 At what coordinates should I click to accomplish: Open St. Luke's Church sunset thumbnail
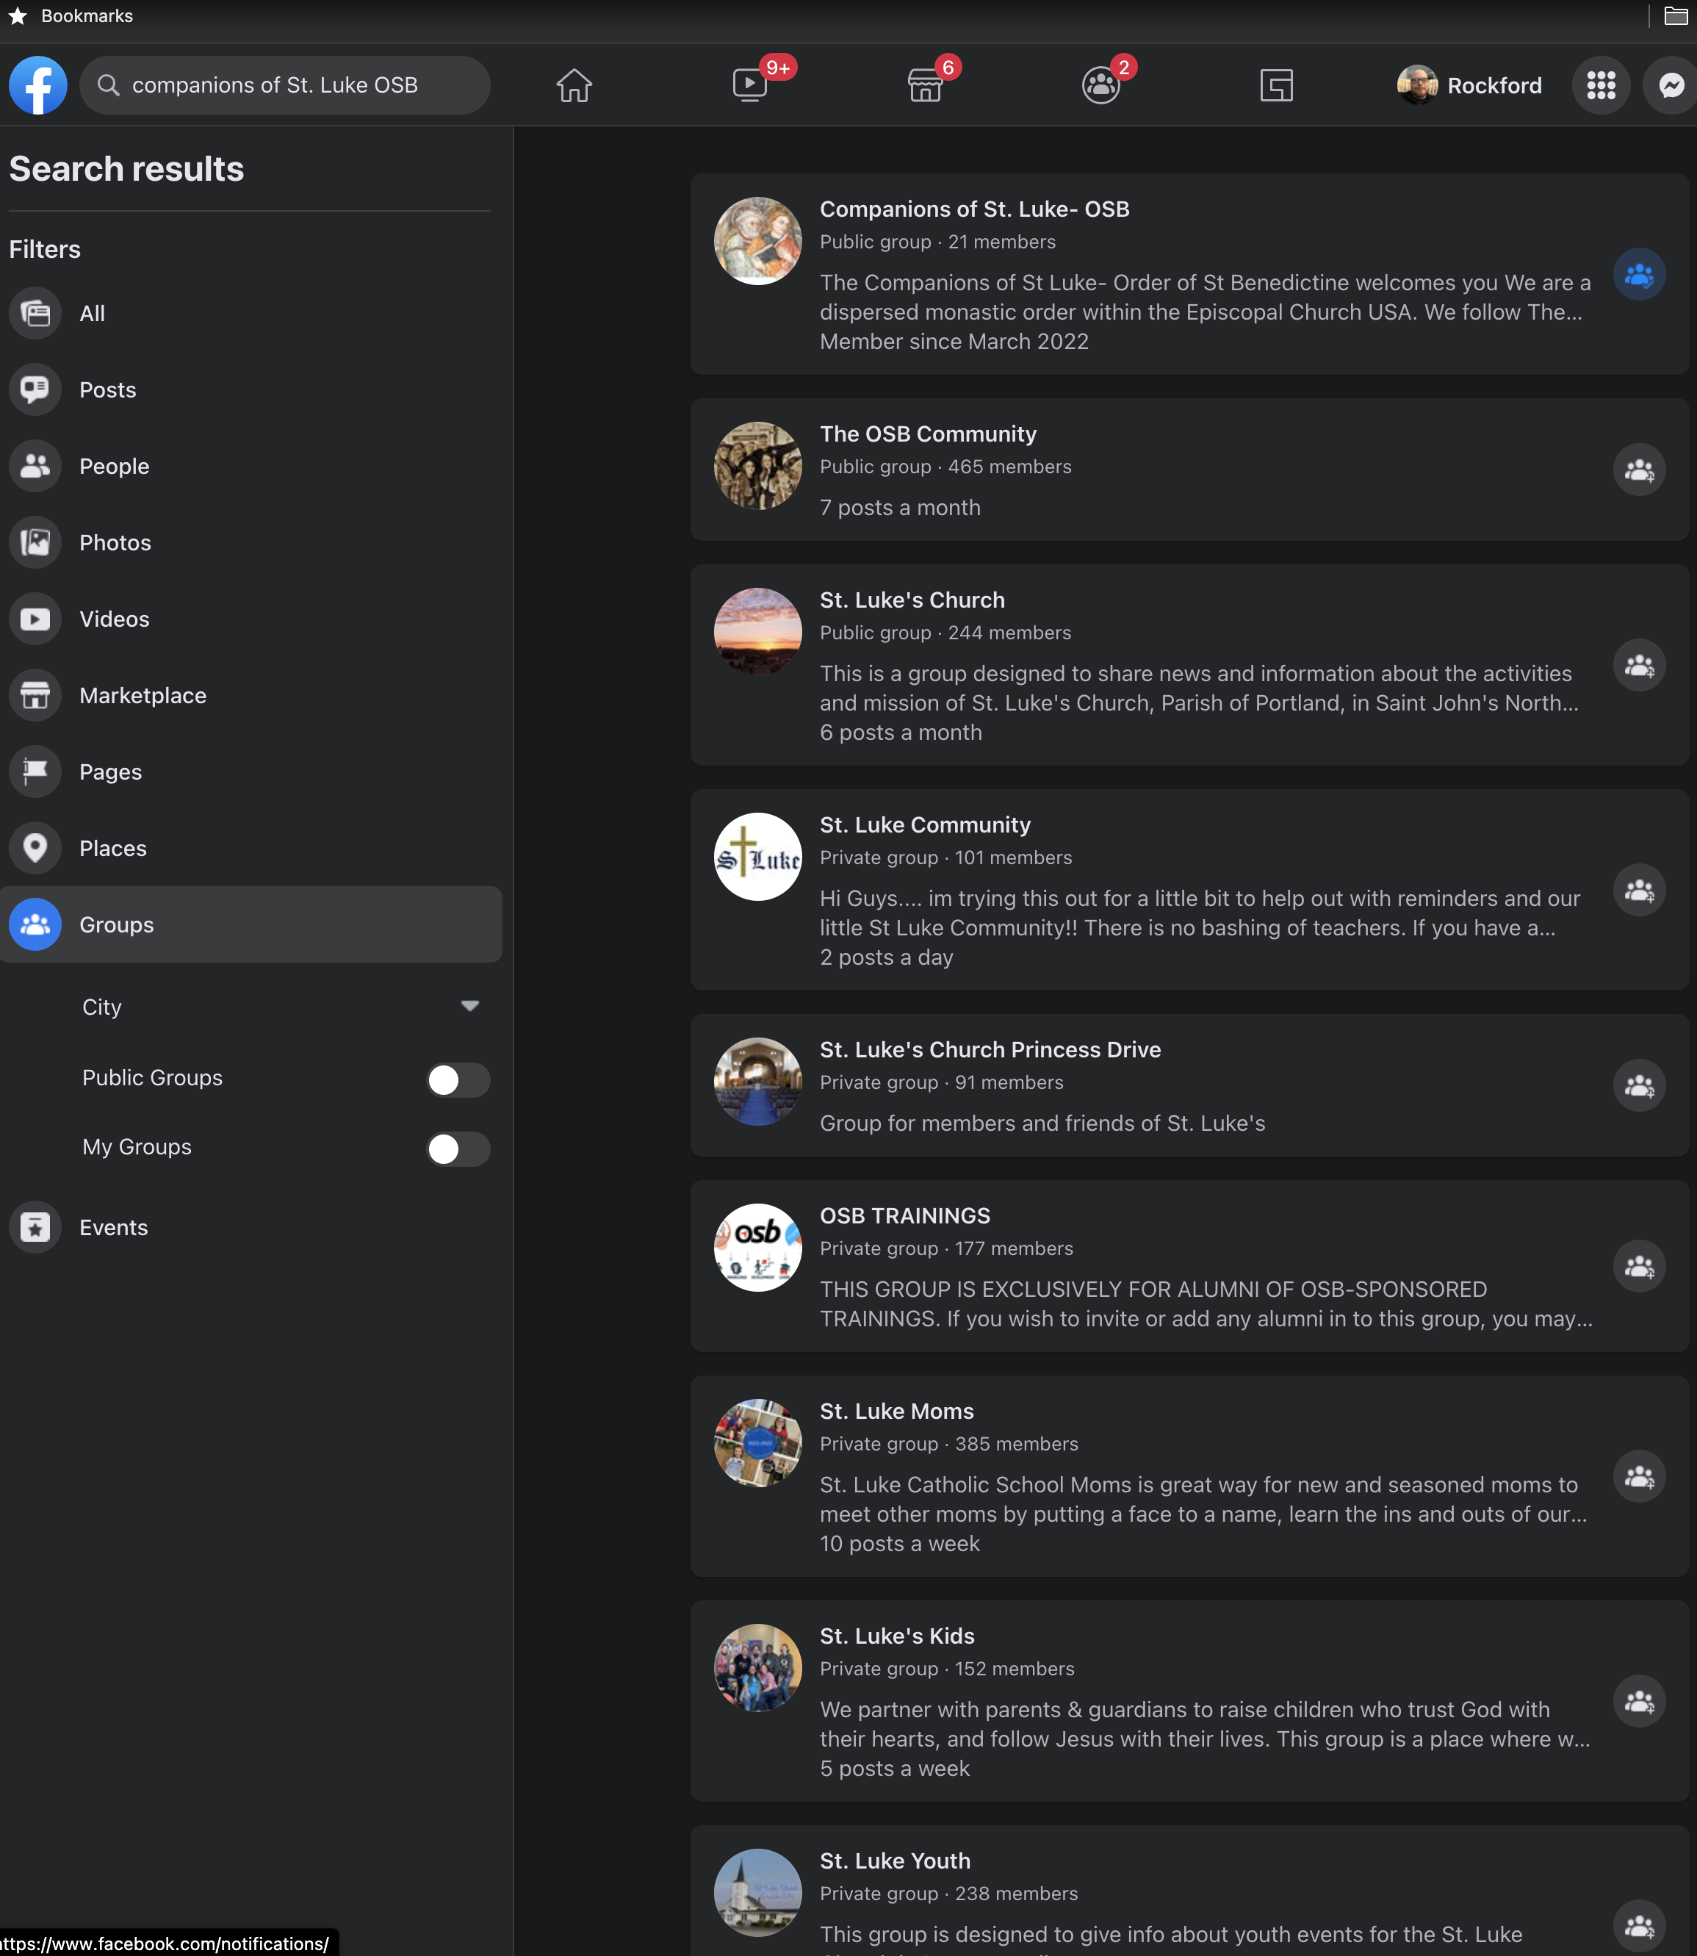[x=757, y=632]
